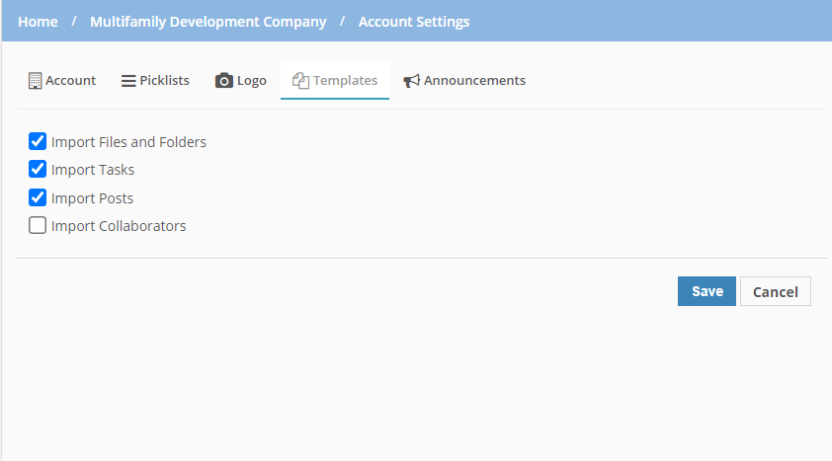
Task: Click Account Settings breadcrumb
Action: point(414,22)
